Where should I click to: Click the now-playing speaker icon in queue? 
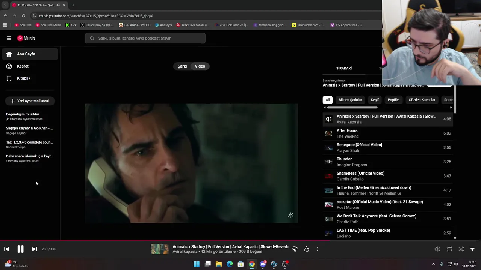[x=328, y=119]
